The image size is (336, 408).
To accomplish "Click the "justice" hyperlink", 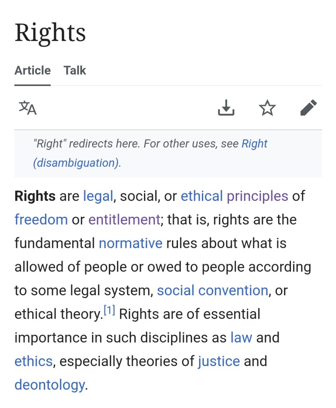I will [x=219, y=361].
